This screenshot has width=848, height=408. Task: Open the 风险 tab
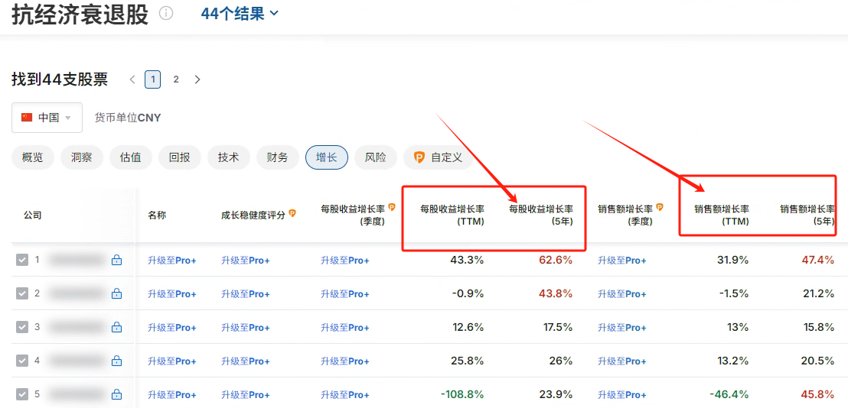click(x=375, y=157)
